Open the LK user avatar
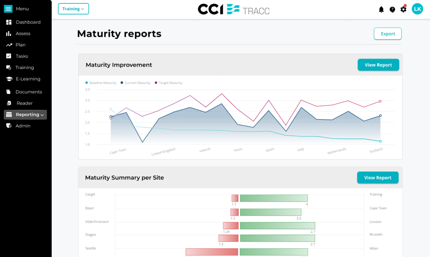This screenshot has width=430, height=257. tap(418, 9)
